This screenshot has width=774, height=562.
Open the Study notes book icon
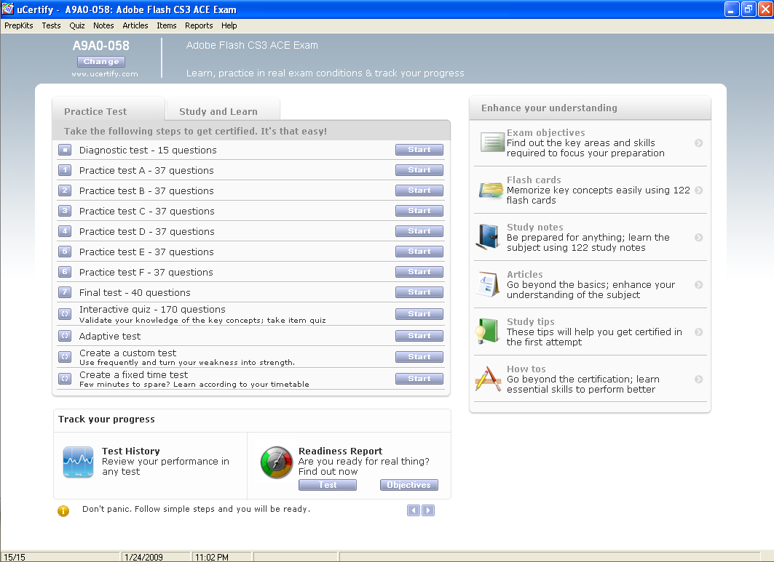489,236
